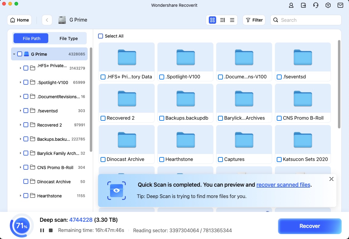Click the mail envelope icon
The height and width of the screenshot is (239, 349).
tap(340, 5)
